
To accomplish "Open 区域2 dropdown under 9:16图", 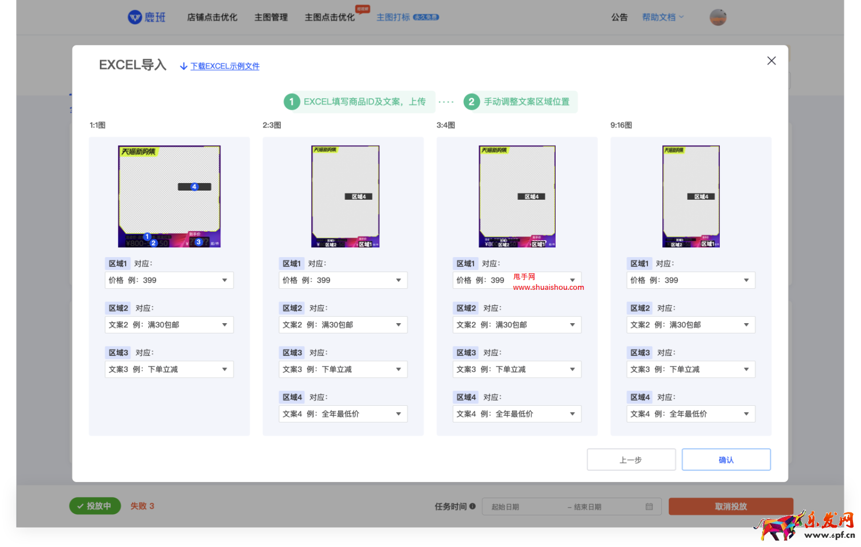I will (x=691, y=325).
